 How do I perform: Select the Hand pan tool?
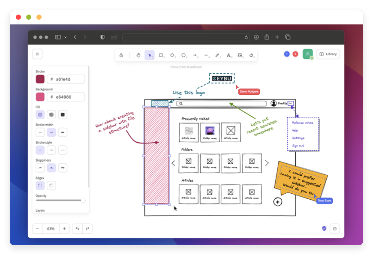[138, 55]
